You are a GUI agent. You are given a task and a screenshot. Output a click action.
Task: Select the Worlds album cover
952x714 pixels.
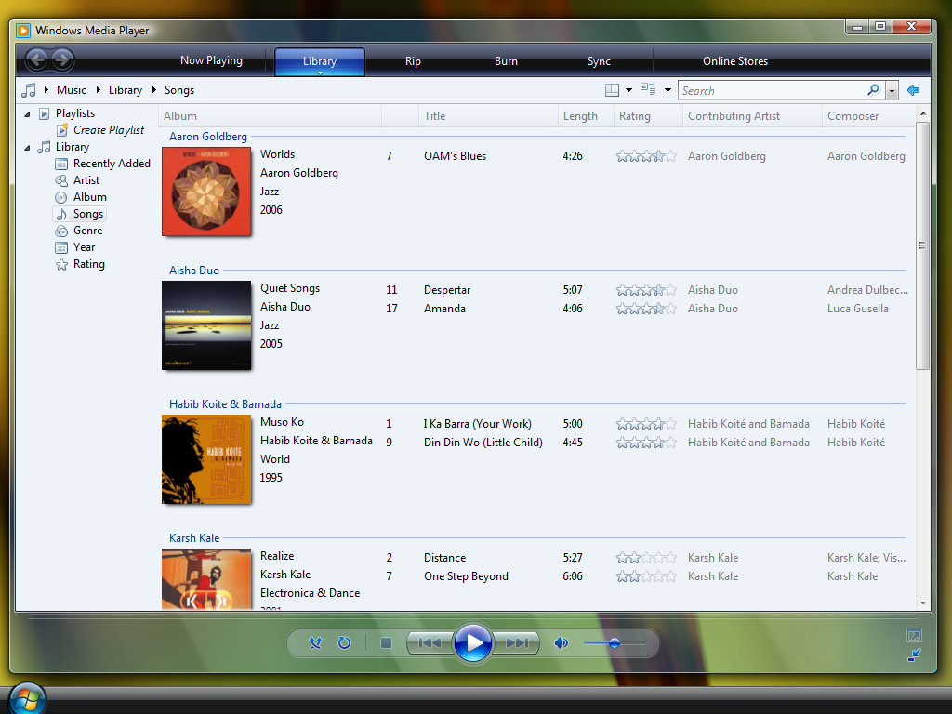pos(206,192)
